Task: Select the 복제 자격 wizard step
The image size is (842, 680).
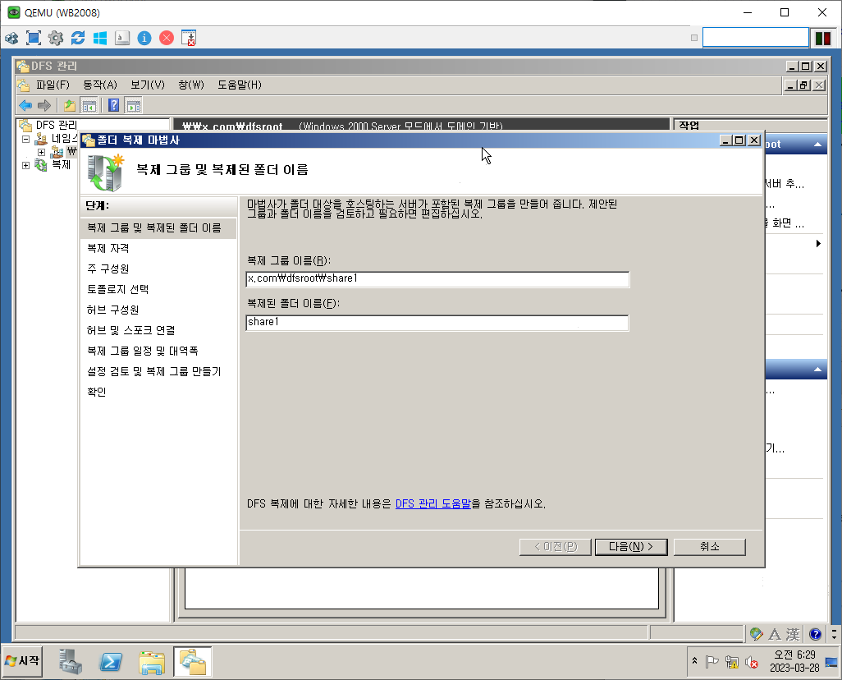Action: (108, 248)
